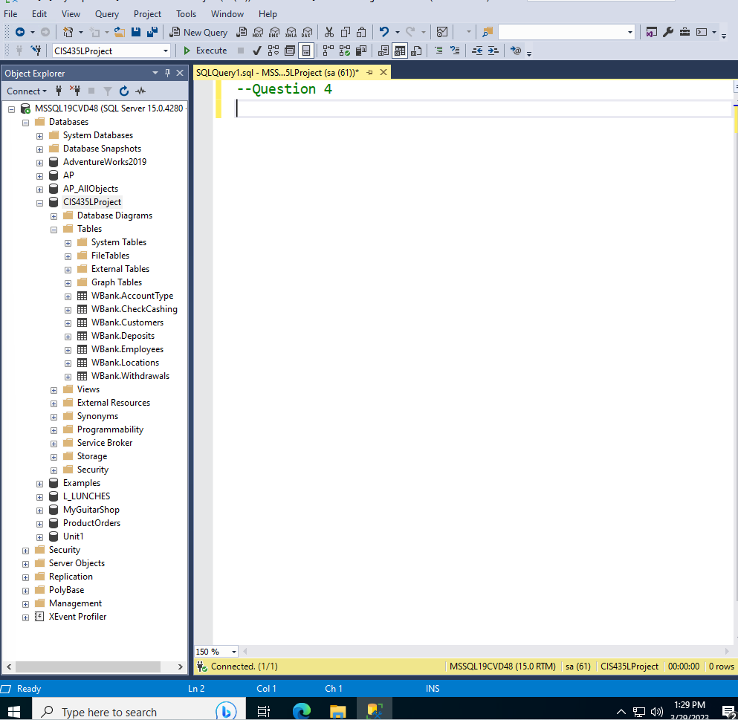Toggle results to text icon
This screenshot has height=720, width=738.
pos(383,51)
